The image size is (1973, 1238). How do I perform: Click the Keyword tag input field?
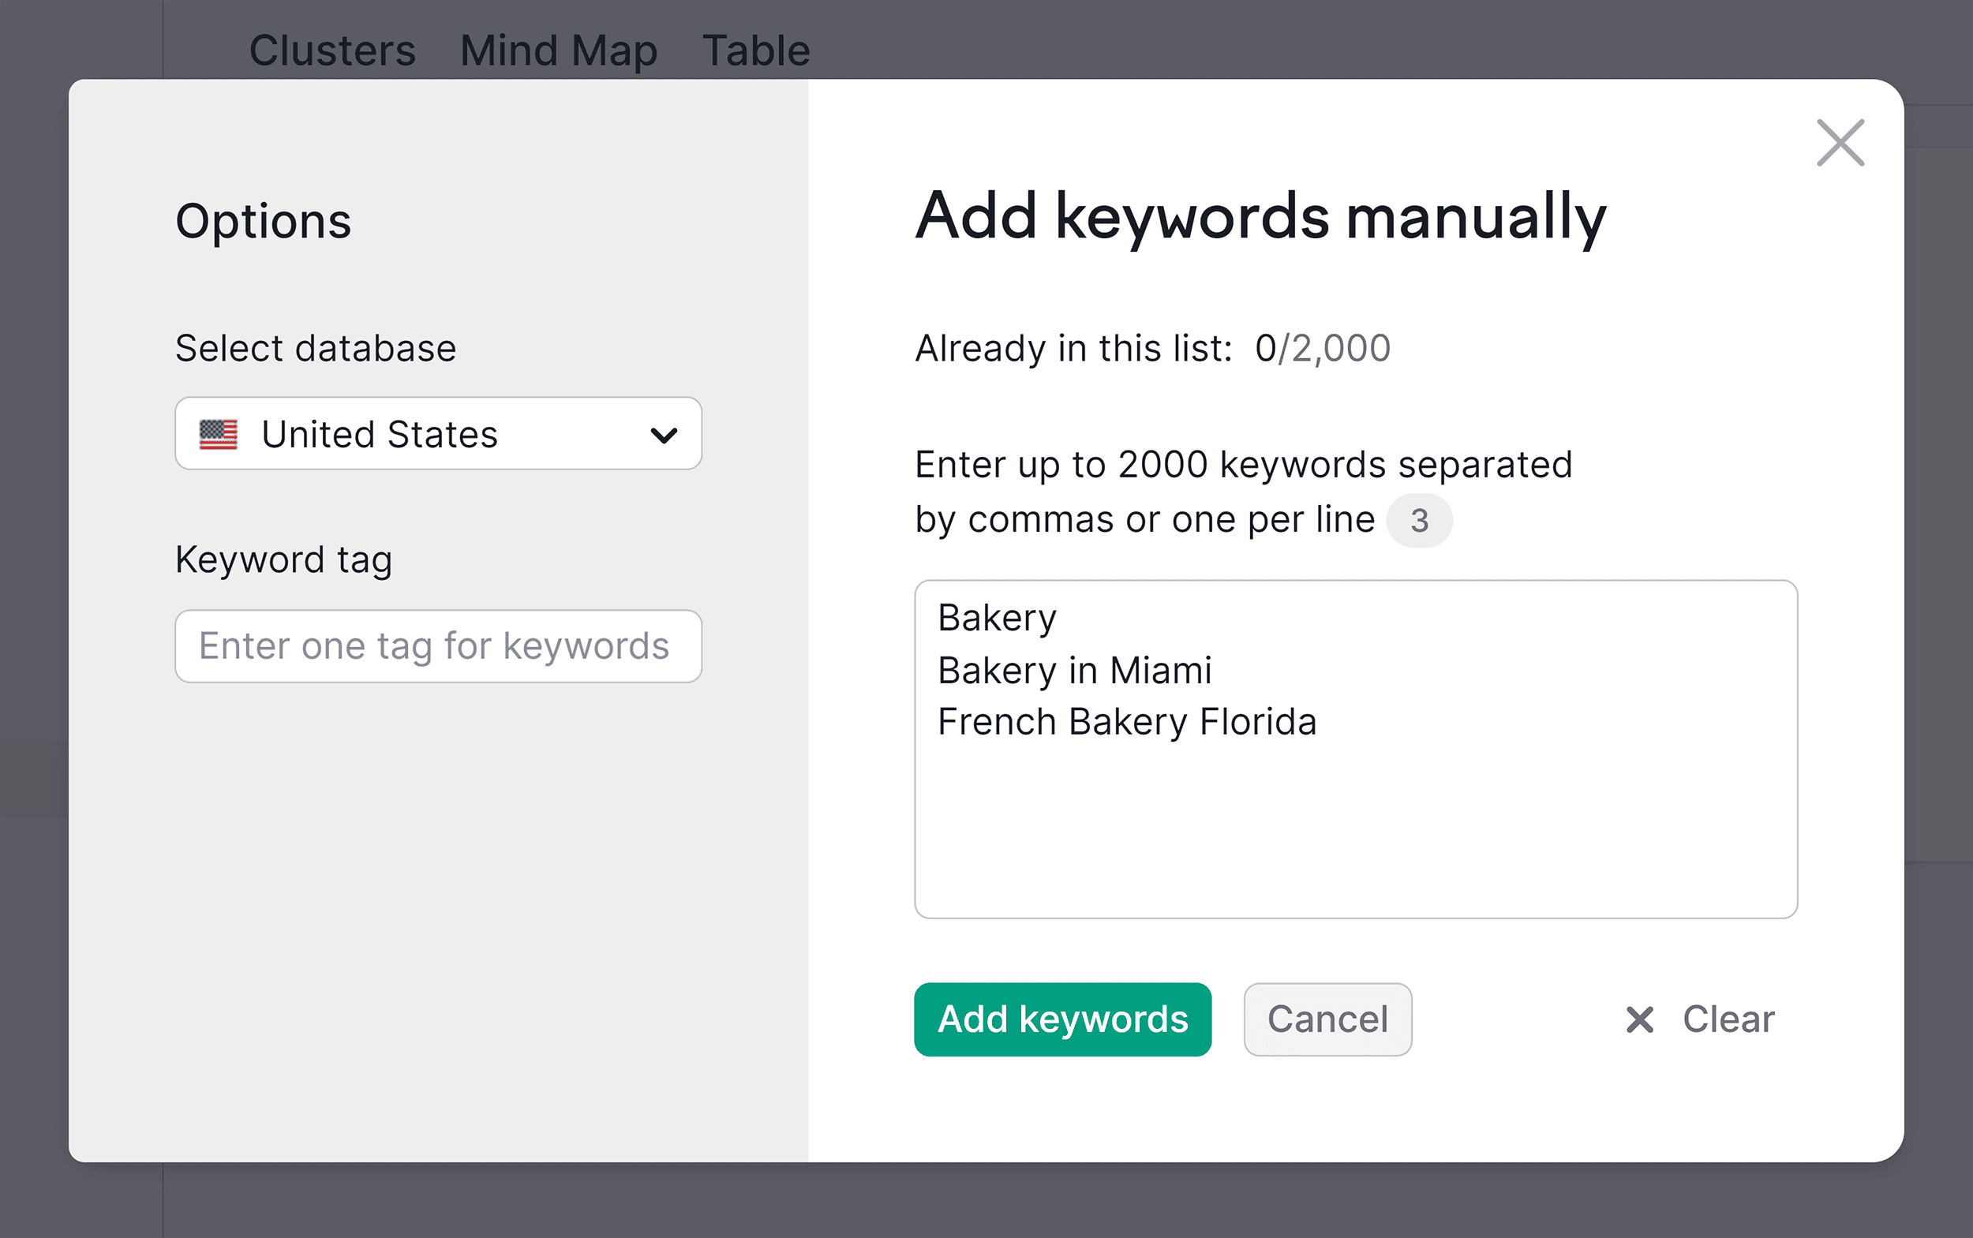point(437,646)
